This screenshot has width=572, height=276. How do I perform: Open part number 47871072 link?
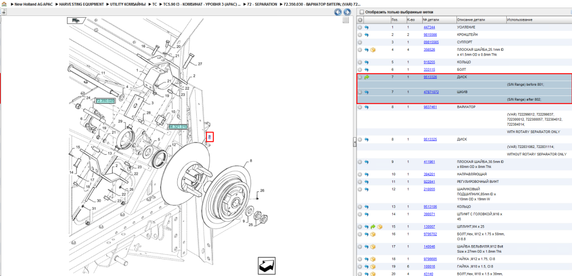pos(431,92)
